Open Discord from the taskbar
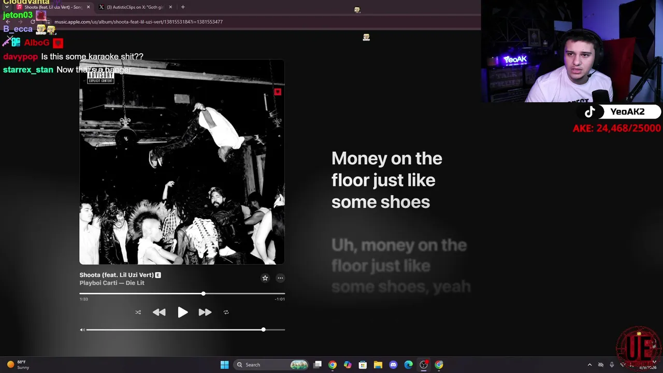 click(393, 365)
